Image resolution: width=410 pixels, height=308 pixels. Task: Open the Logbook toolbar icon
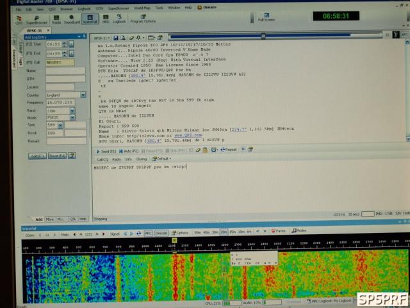click(x=119, y=19)
